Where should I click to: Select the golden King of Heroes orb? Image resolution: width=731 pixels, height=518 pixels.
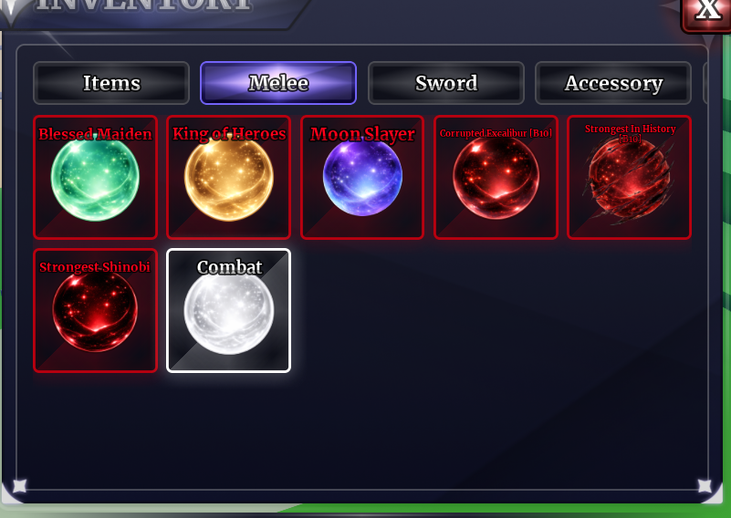(229, 178)
